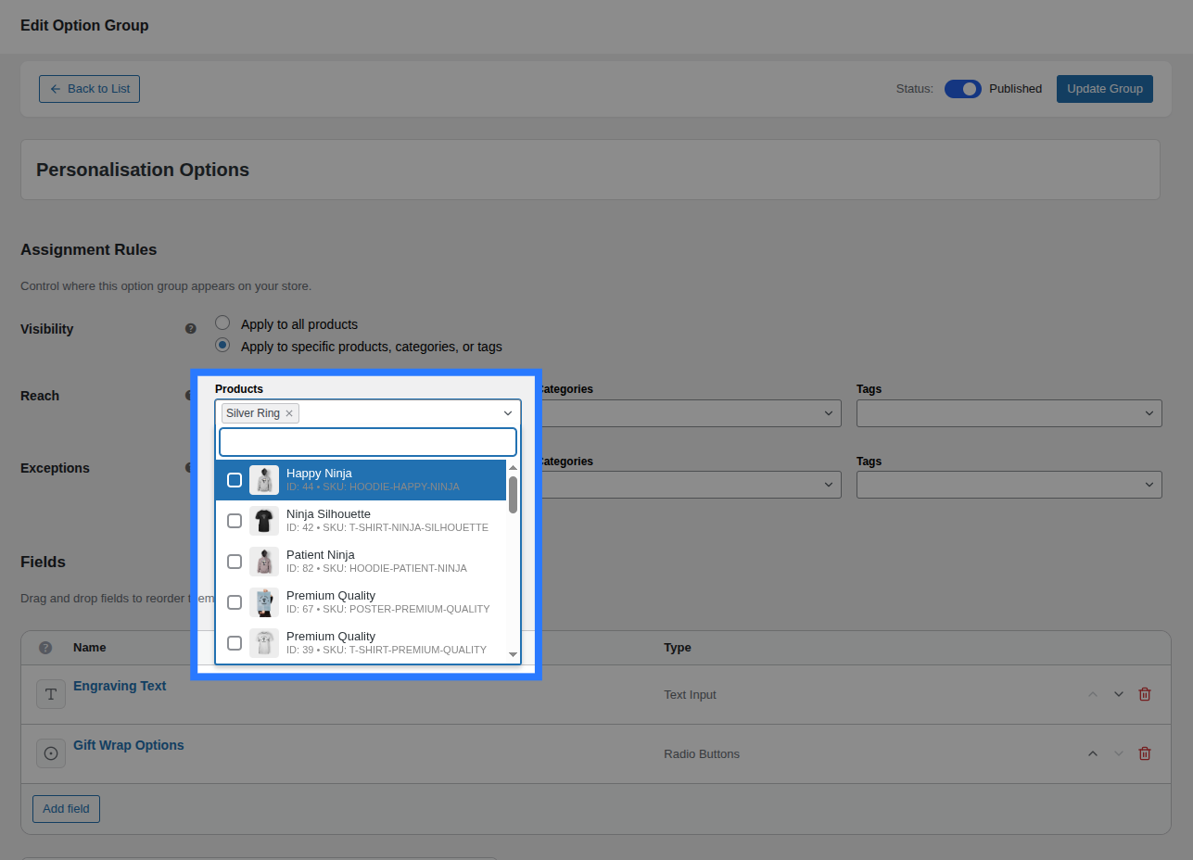The image size is (1193, 860).
Task: Click the Visibility help icon
Action: 191,328
